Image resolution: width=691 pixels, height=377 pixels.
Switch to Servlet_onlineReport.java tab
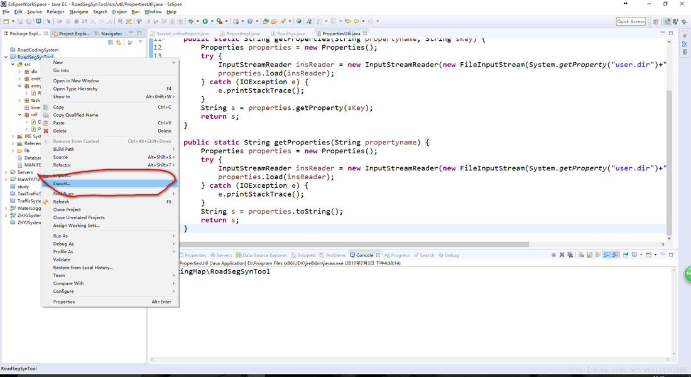(180, 33)
